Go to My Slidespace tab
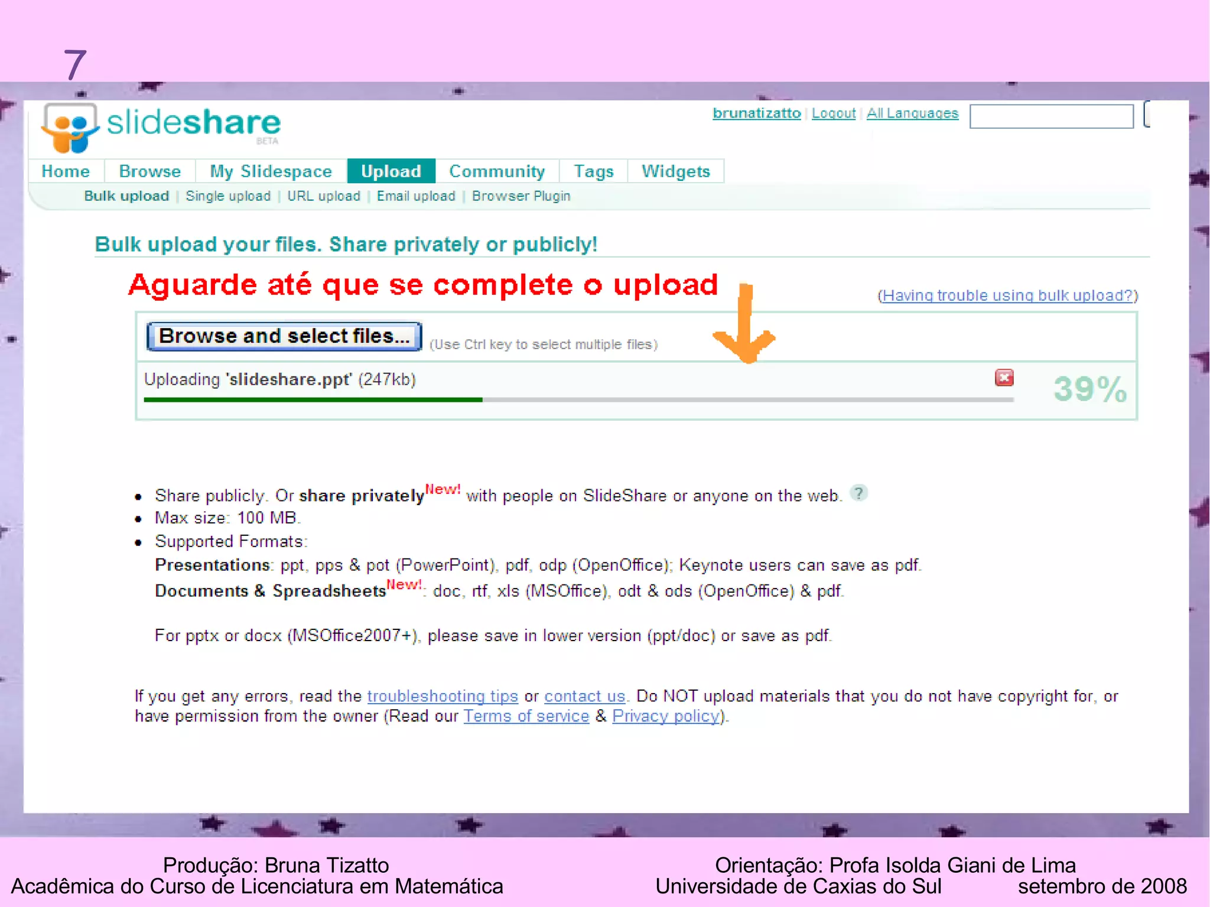 click(x=271, y=171)
